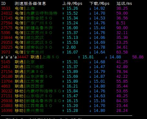147x119 pixels.
Task: Click the upload value 16.00
Action: pos(72,28)
